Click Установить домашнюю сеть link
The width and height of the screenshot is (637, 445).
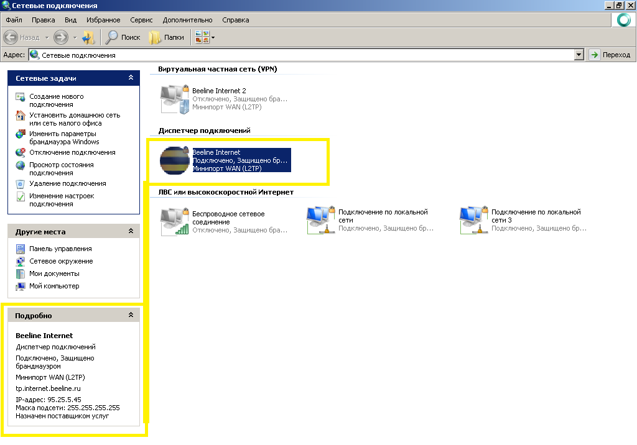(75, 119)
